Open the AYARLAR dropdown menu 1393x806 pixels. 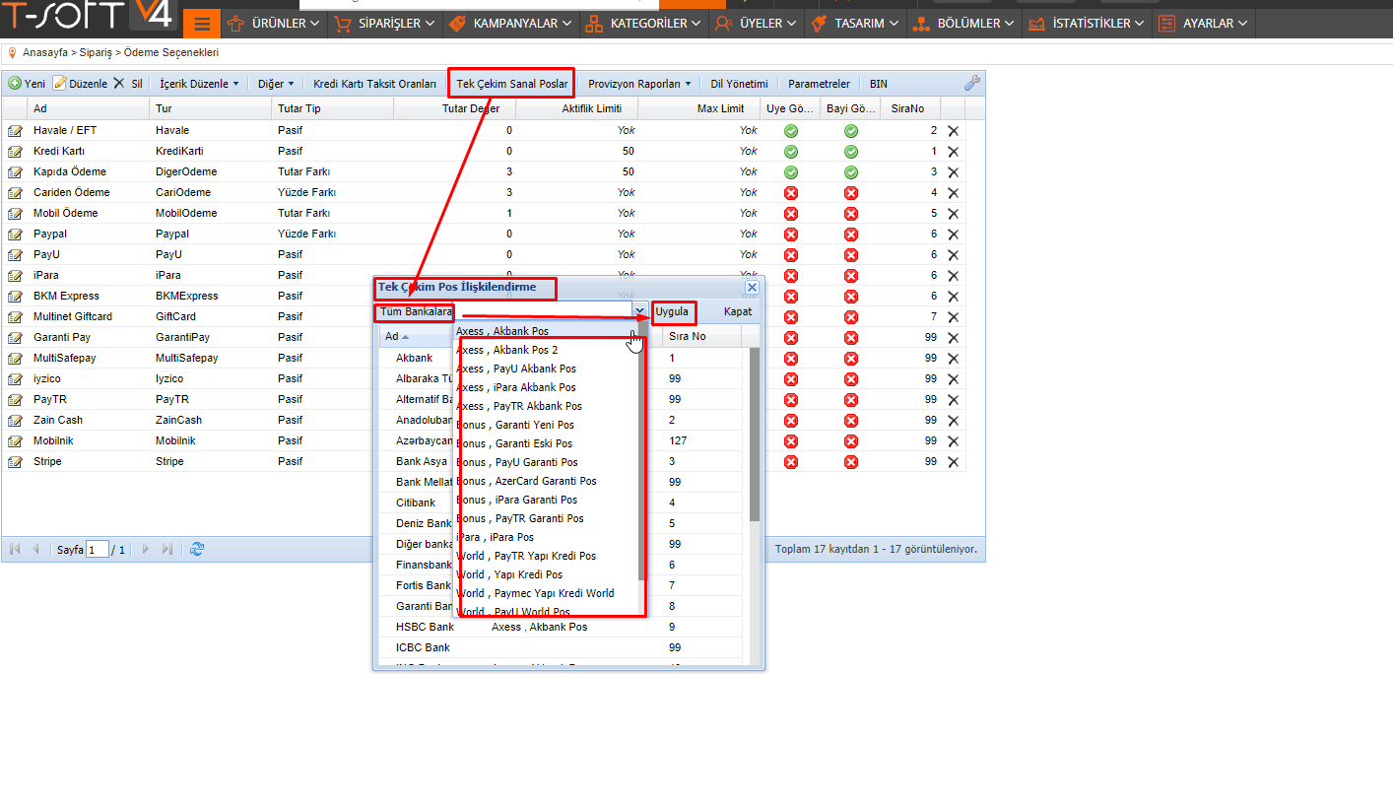pos(1203,24)
